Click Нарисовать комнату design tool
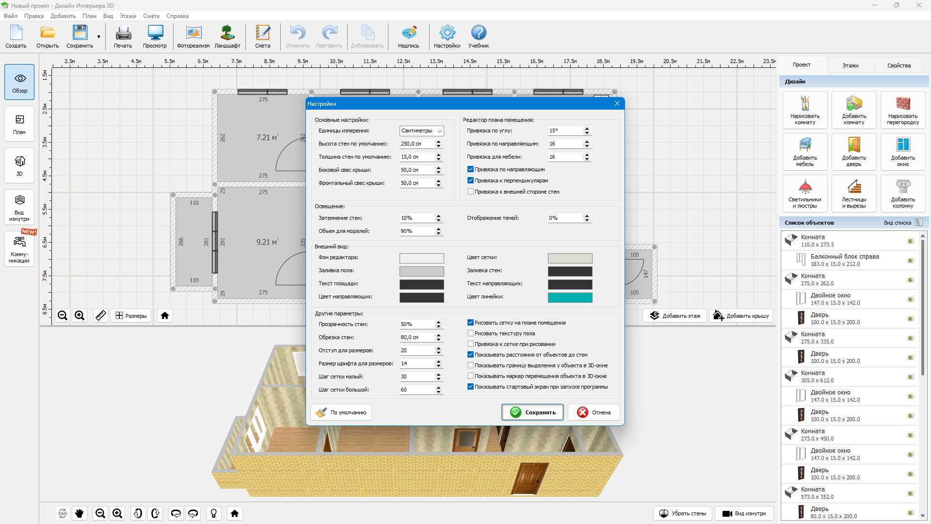The height and width of the screenshot is (524, 931). tap(805, 110)
